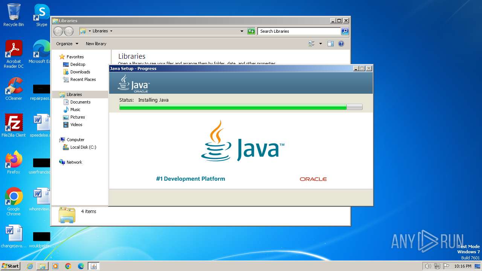Select Libraries in navigation pane

pos(74,94)
